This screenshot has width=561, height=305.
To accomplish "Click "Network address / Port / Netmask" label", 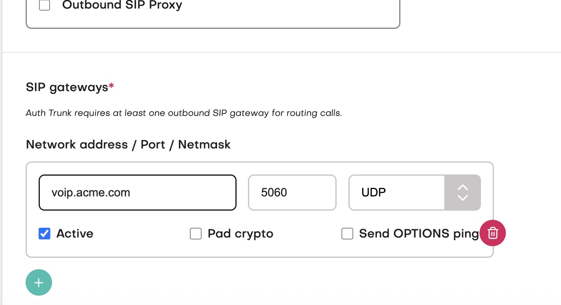I will [x=128, y=144].
